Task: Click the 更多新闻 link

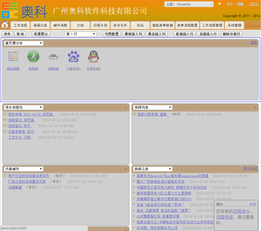Action: point(250,169)
